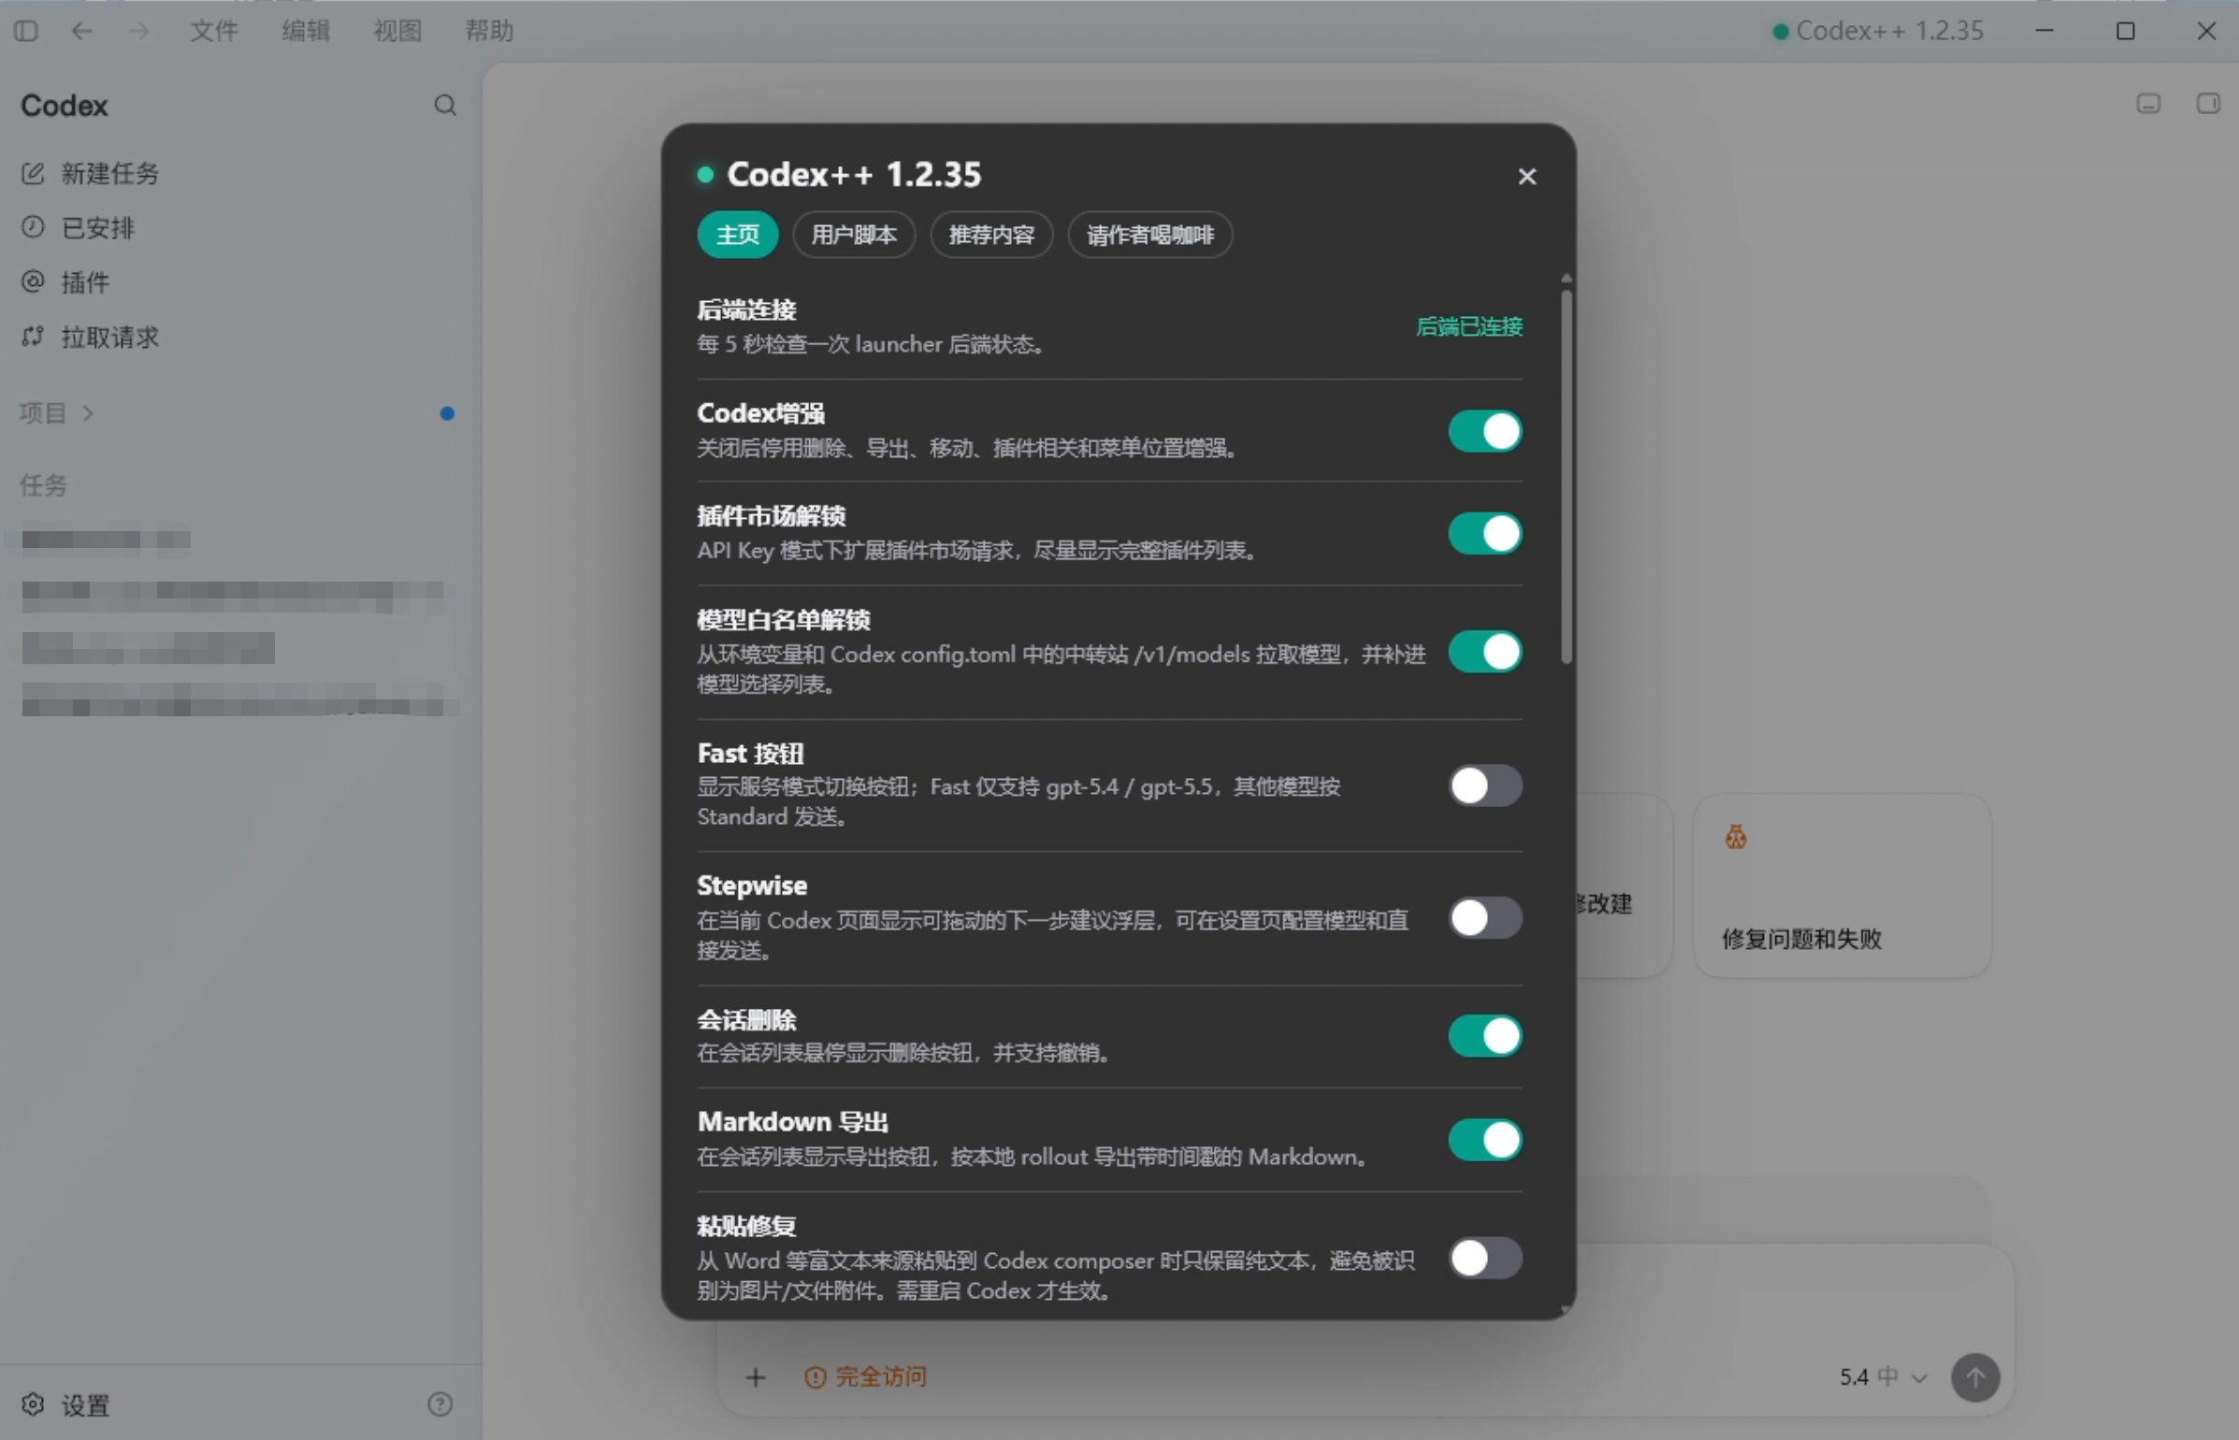Click the scrollbar down arrow in dialog

point(1567,1310)
